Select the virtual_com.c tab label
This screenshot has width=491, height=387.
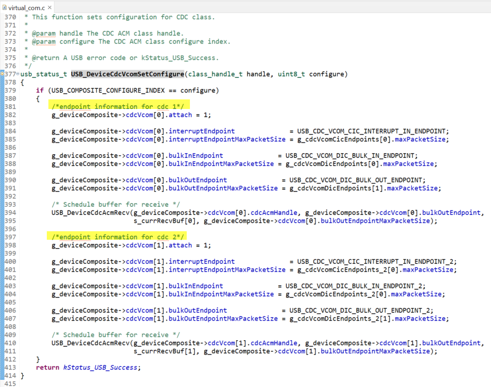[27, 8]
